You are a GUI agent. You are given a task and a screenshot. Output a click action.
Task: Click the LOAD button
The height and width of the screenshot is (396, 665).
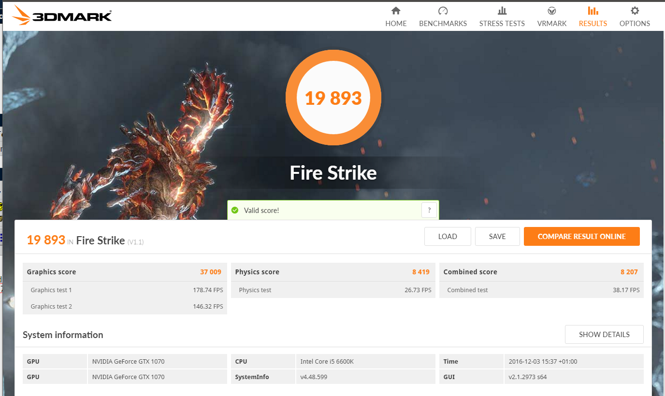click(x=448, y=236)
